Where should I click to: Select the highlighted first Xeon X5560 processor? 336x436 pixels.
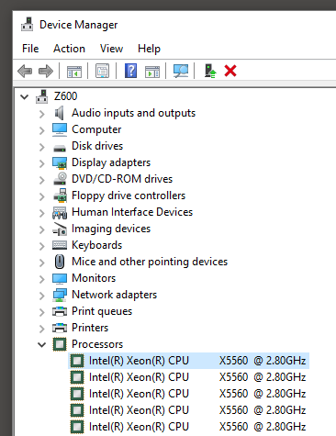[188, 361]
